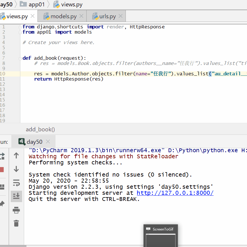Switch to the models.py editor tab
The width and height of the screenshot is (247, 247).
tap(63, 17)
